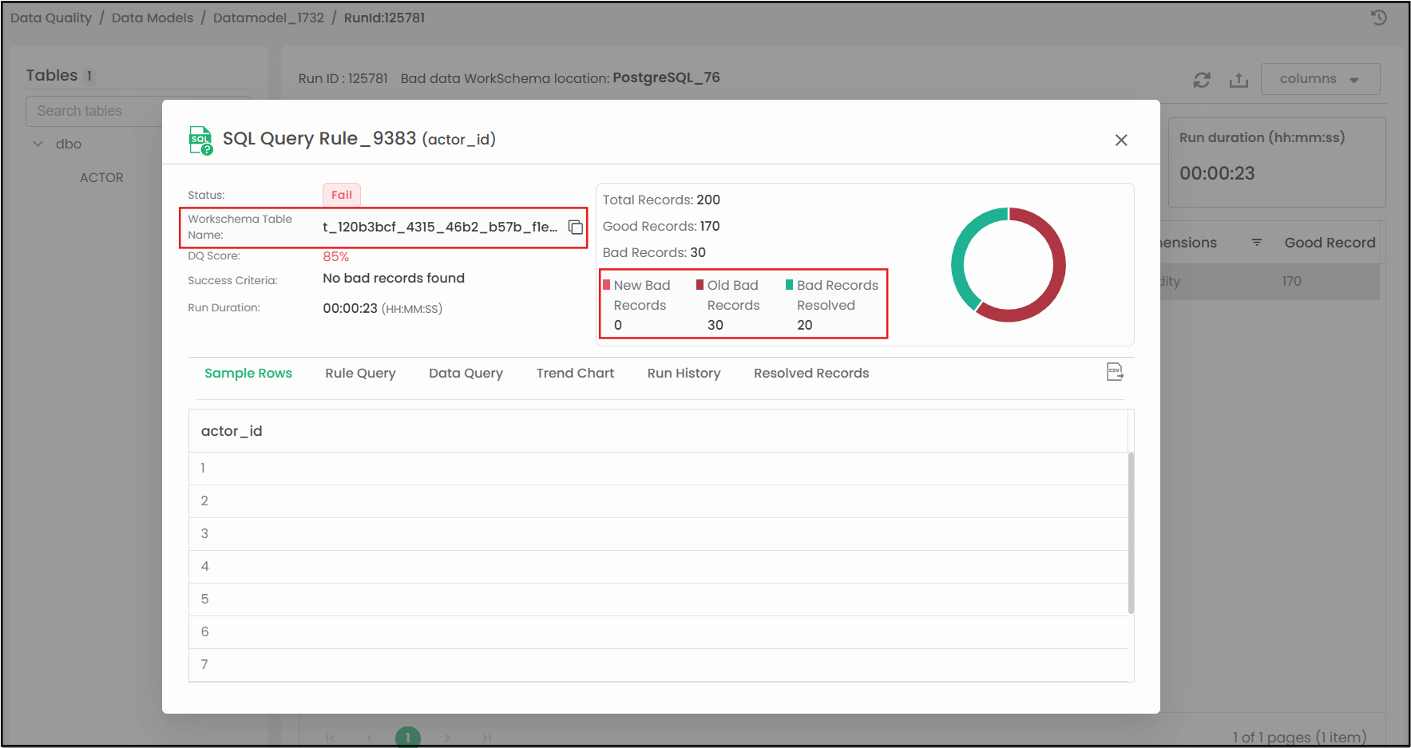
Task: Click the export upload icon
Action: (x=1238, y=80)
